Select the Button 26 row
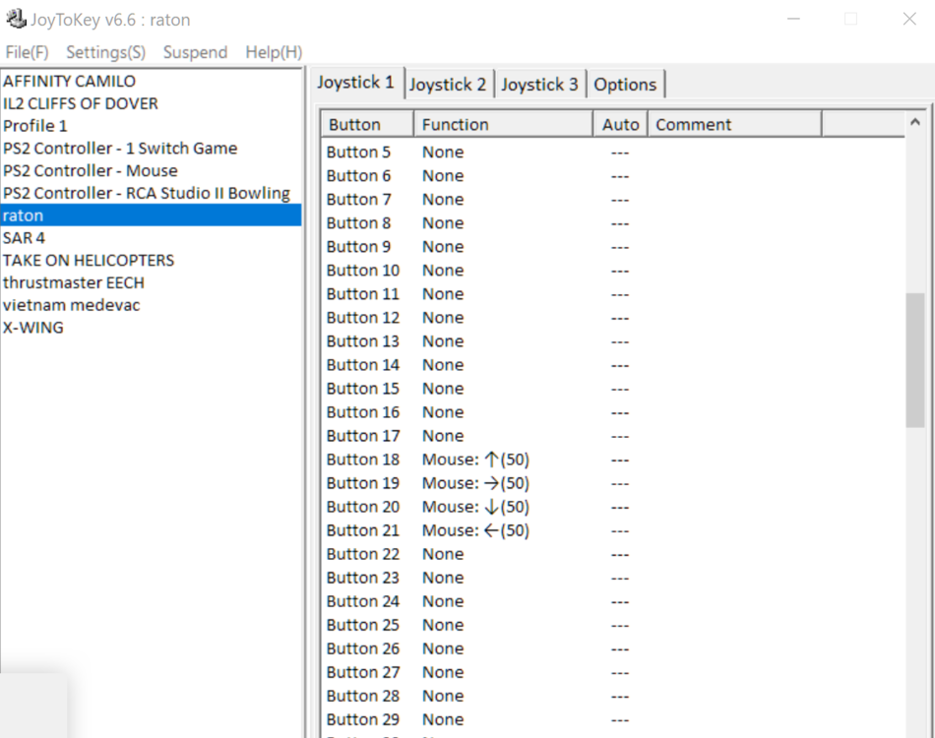Screen dimensions: 935x738 [613, 648]
